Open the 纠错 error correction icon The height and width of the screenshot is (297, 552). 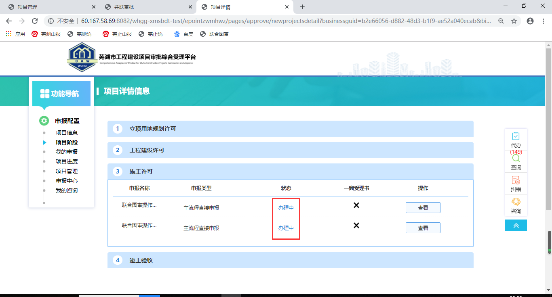point(516,180)
